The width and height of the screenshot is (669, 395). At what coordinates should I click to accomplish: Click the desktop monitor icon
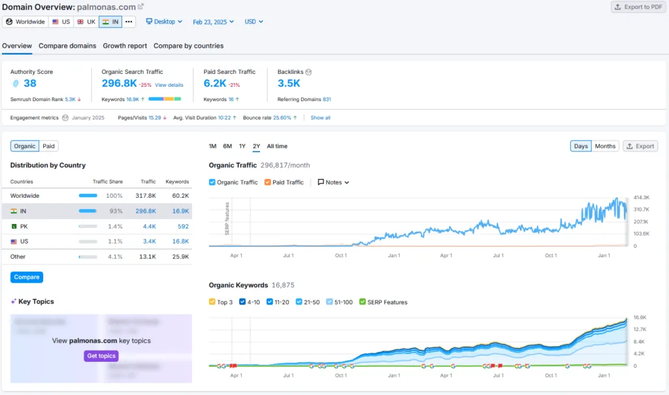click(149, 22)
